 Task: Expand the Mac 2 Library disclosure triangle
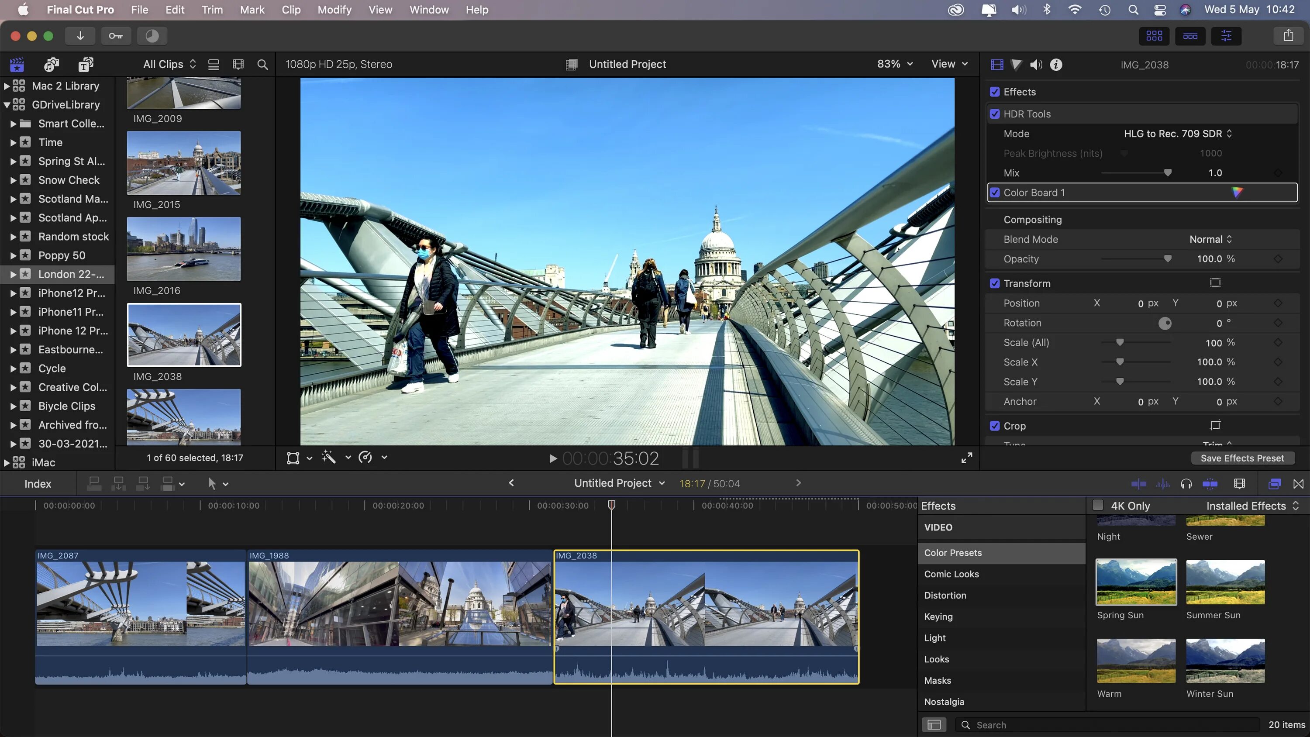(7, 86)
